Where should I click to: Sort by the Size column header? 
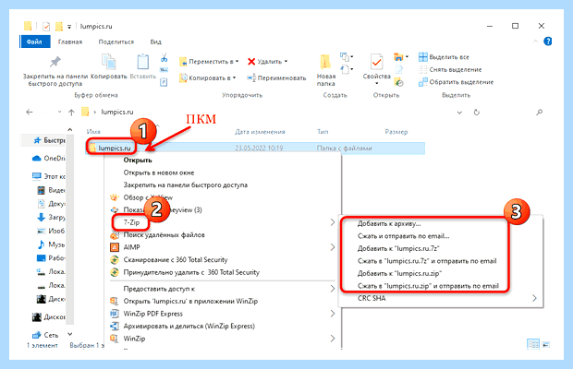click(x=396, y=132)
